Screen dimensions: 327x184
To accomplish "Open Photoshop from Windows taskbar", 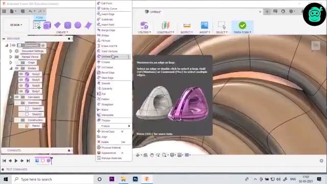I will pos(135,179).
